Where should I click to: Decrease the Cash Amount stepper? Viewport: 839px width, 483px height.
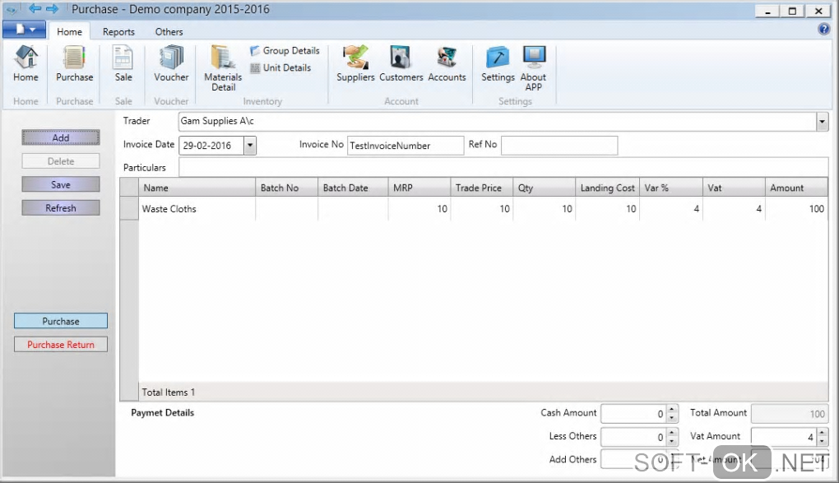[x=672, y=418]
